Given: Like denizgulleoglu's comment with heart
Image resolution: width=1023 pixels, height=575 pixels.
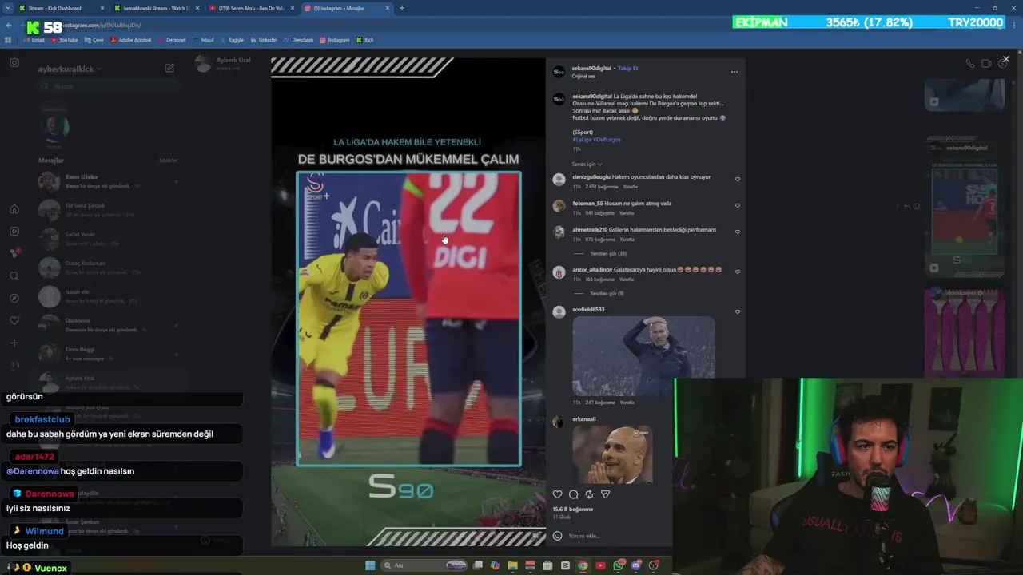Looking at the screenshot, I should click(x=737, y=180).
